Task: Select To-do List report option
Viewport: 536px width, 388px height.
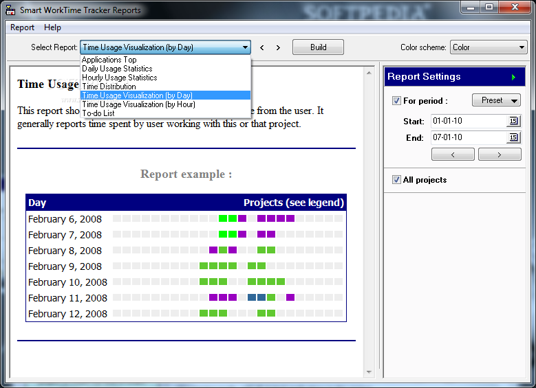Action: tap(165, 113)
